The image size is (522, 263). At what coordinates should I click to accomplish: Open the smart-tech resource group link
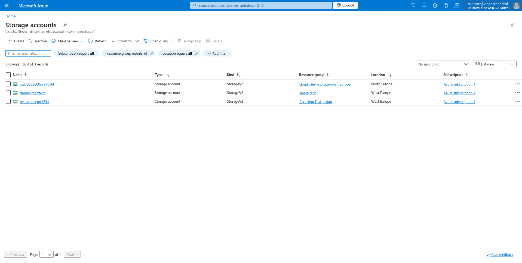[308, 93]
